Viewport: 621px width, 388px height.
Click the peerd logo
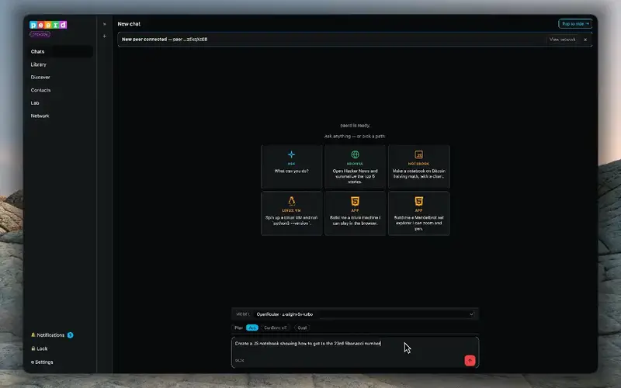coord(48,25)
